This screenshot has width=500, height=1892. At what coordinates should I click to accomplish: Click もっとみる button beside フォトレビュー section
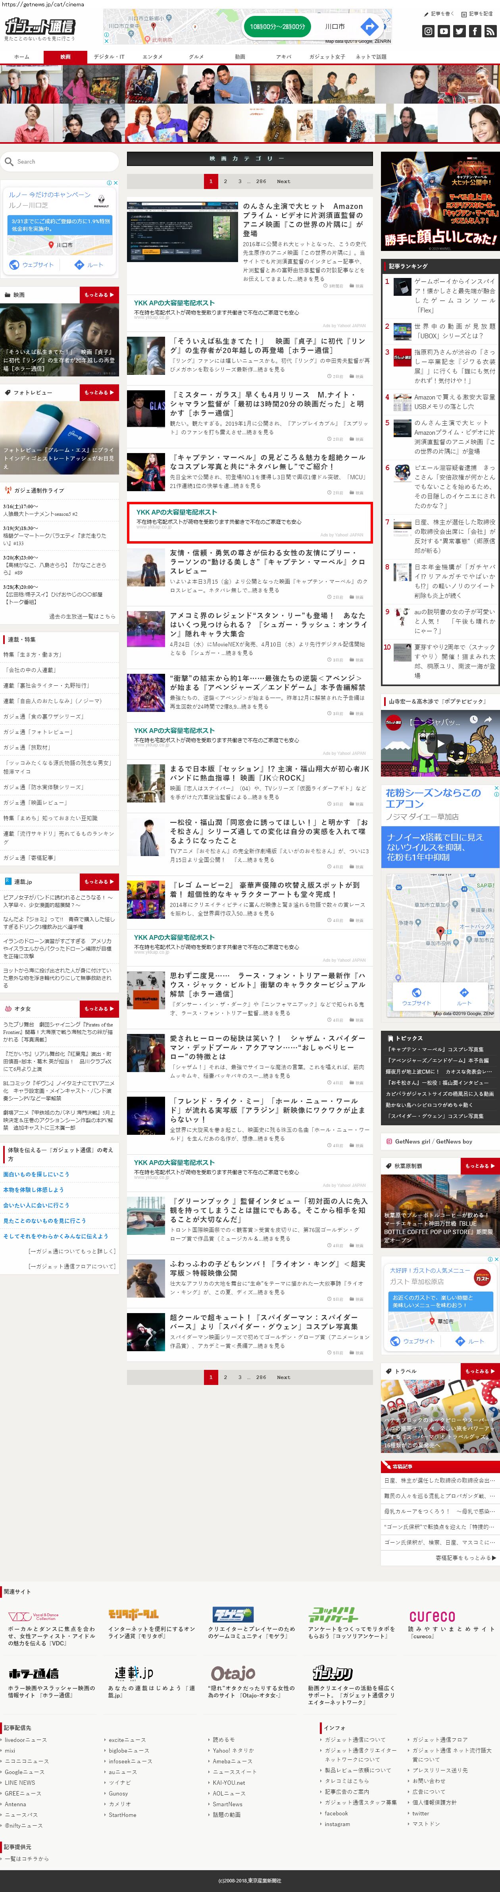point(99,392)
